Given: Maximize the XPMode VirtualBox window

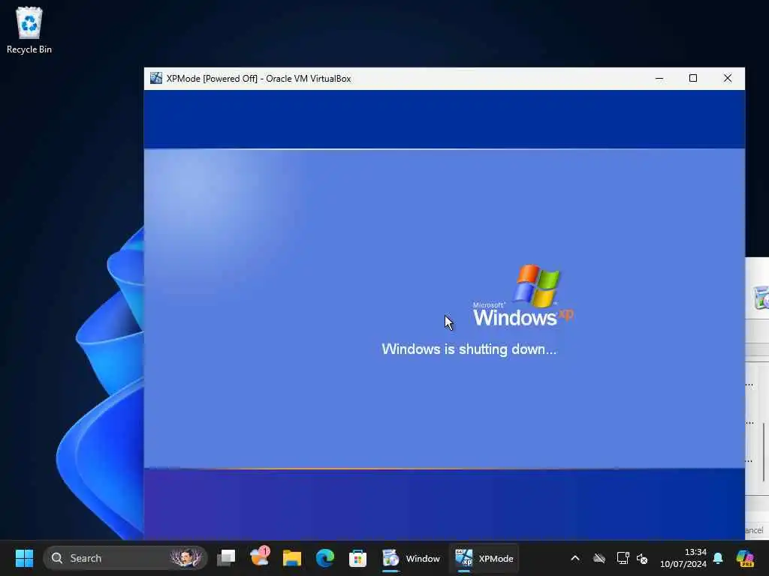Looking at the screenshot, I should click(x=693, y=78).
